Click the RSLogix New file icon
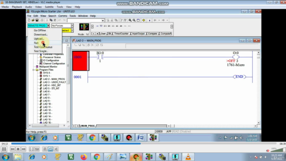Image resolution: width=286 pixels, height=161 pixels. (x=29, y=20)
